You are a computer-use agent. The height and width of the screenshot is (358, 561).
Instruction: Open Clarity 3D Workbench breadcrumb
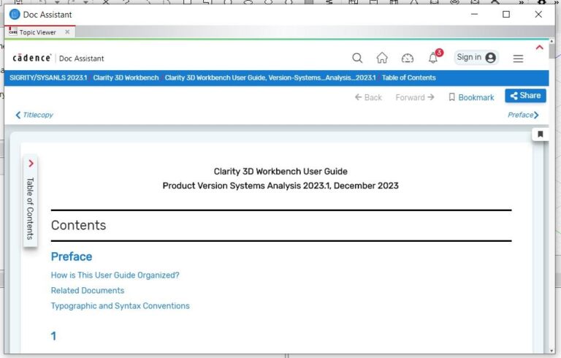126,77
